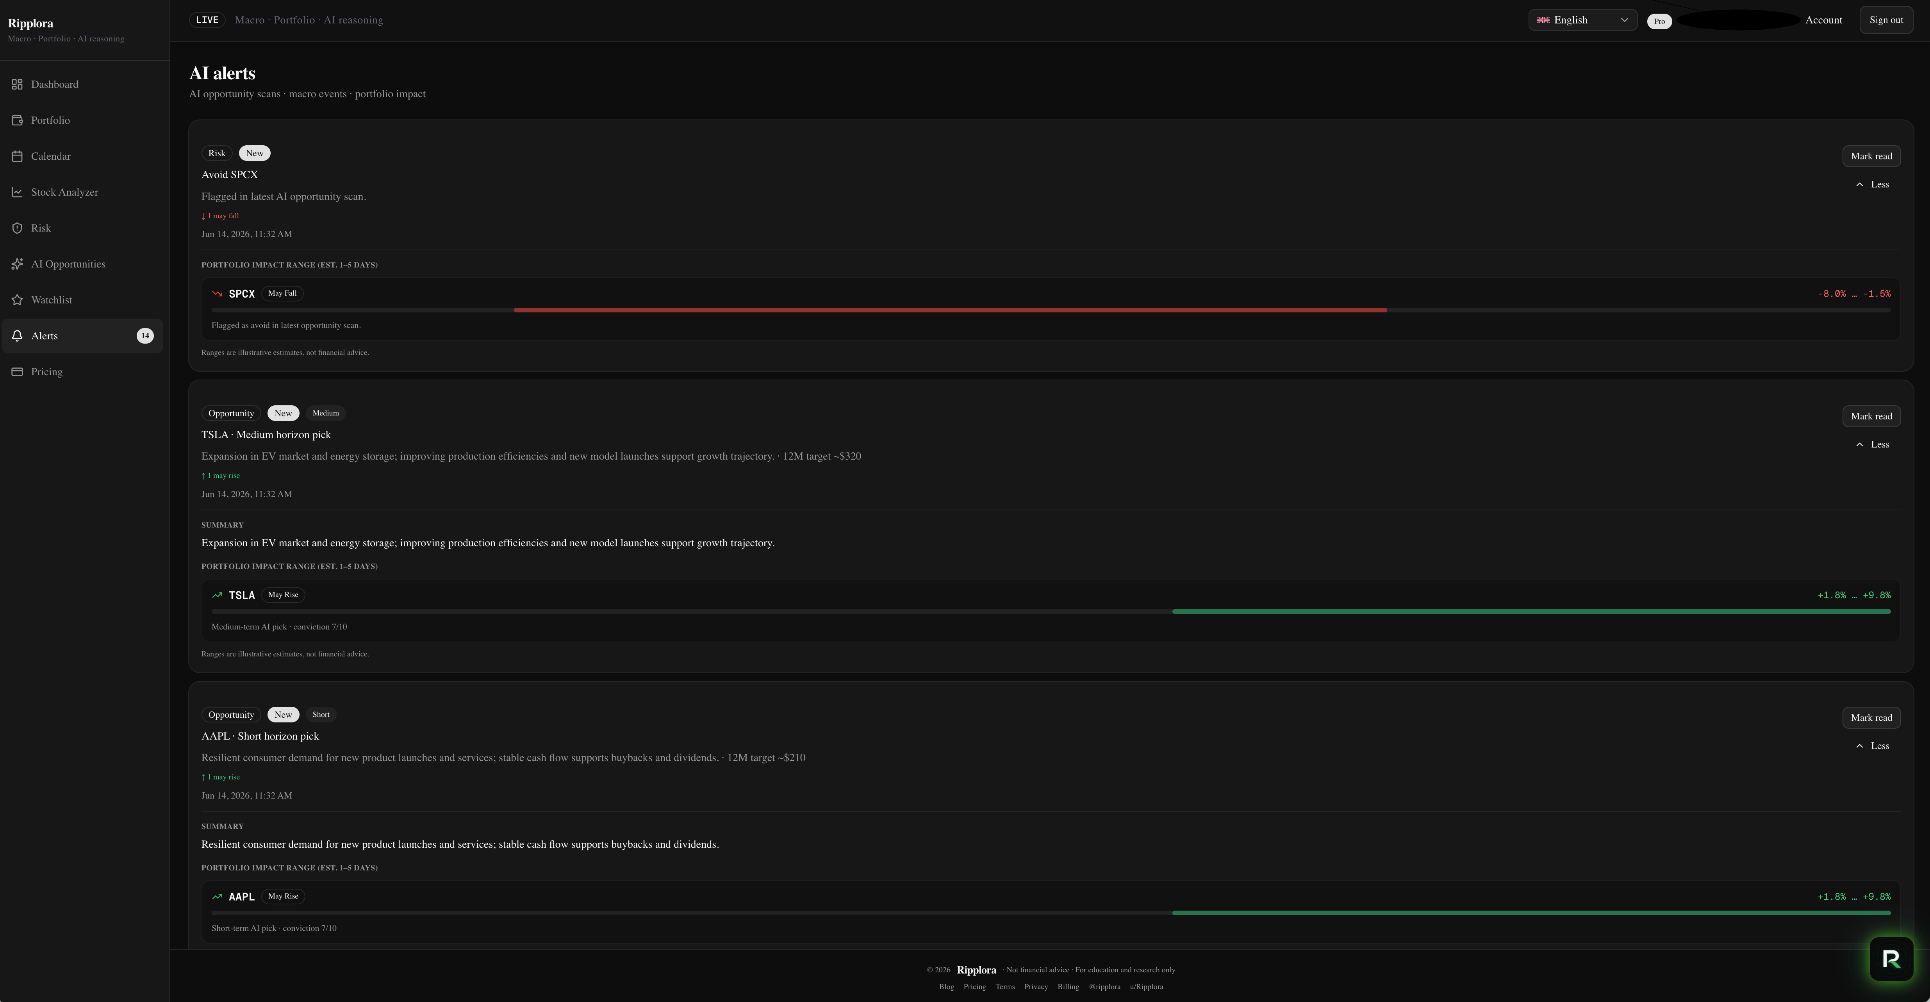Click the -8.0% … -1.5% range value
This screenshot has height=1002, width=1930.
click(x=1853, y=294)
